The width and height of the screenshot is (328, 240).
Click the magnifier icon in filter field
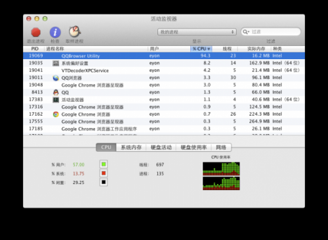(x=246, y=32)
